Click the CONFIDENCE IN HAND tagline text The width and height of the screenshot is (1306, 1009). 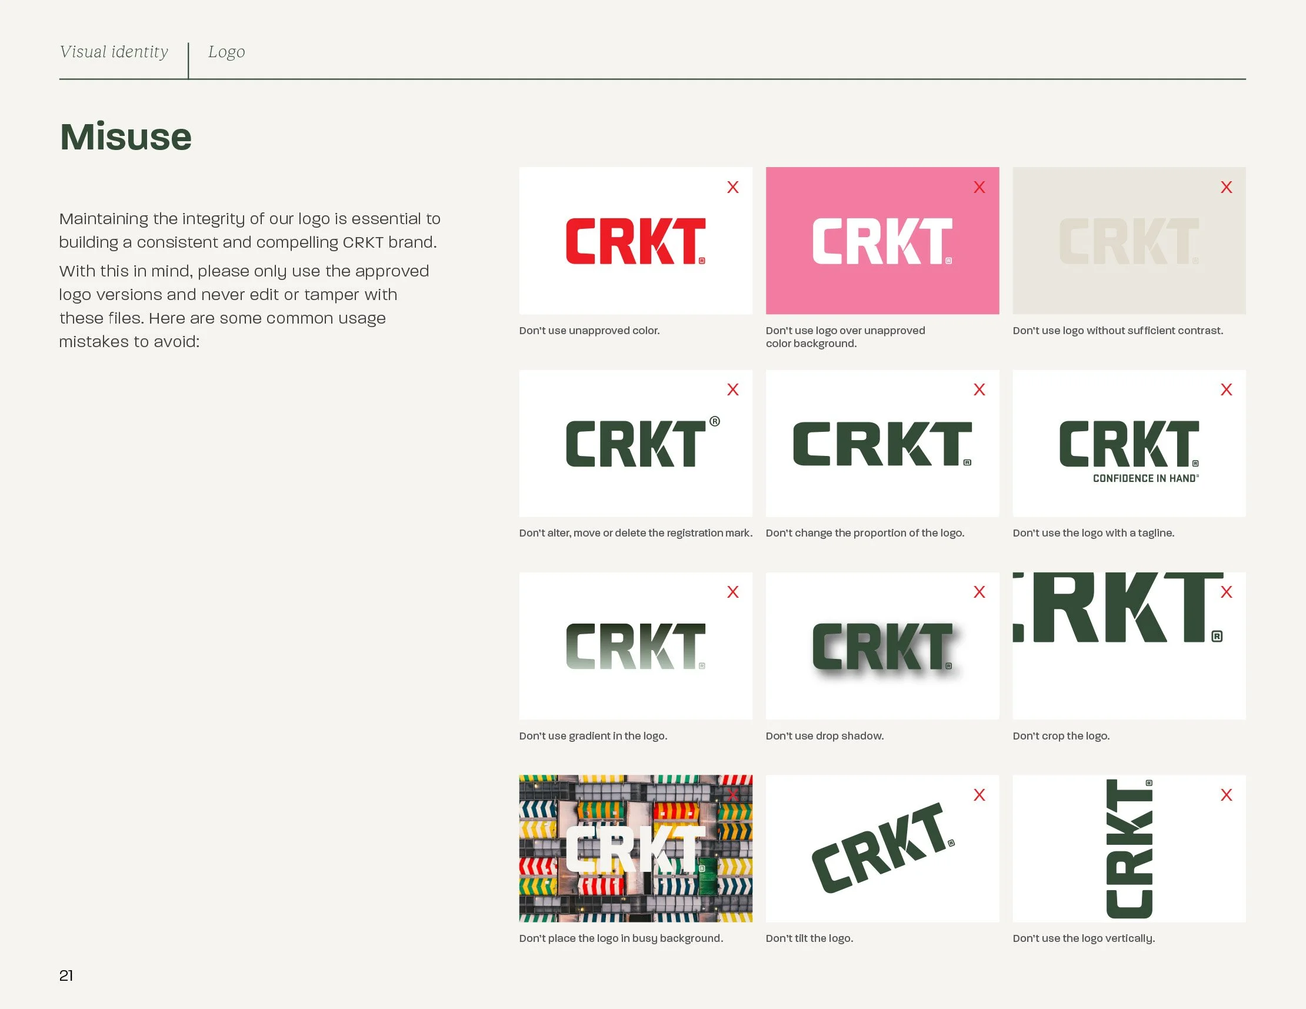pos(1145,478)
